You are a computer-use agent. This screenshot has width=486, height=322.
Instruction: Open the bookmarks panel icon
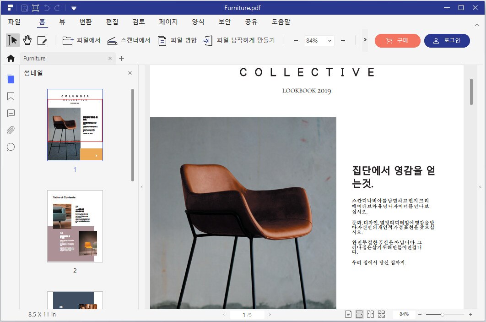point(11,96)
